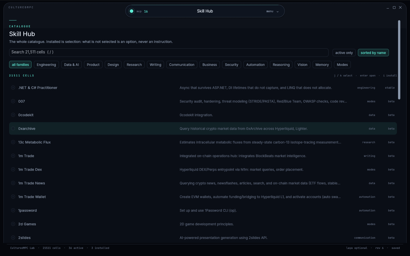Choose the Memory family filter
410x256 pixels.
[322, 65]
